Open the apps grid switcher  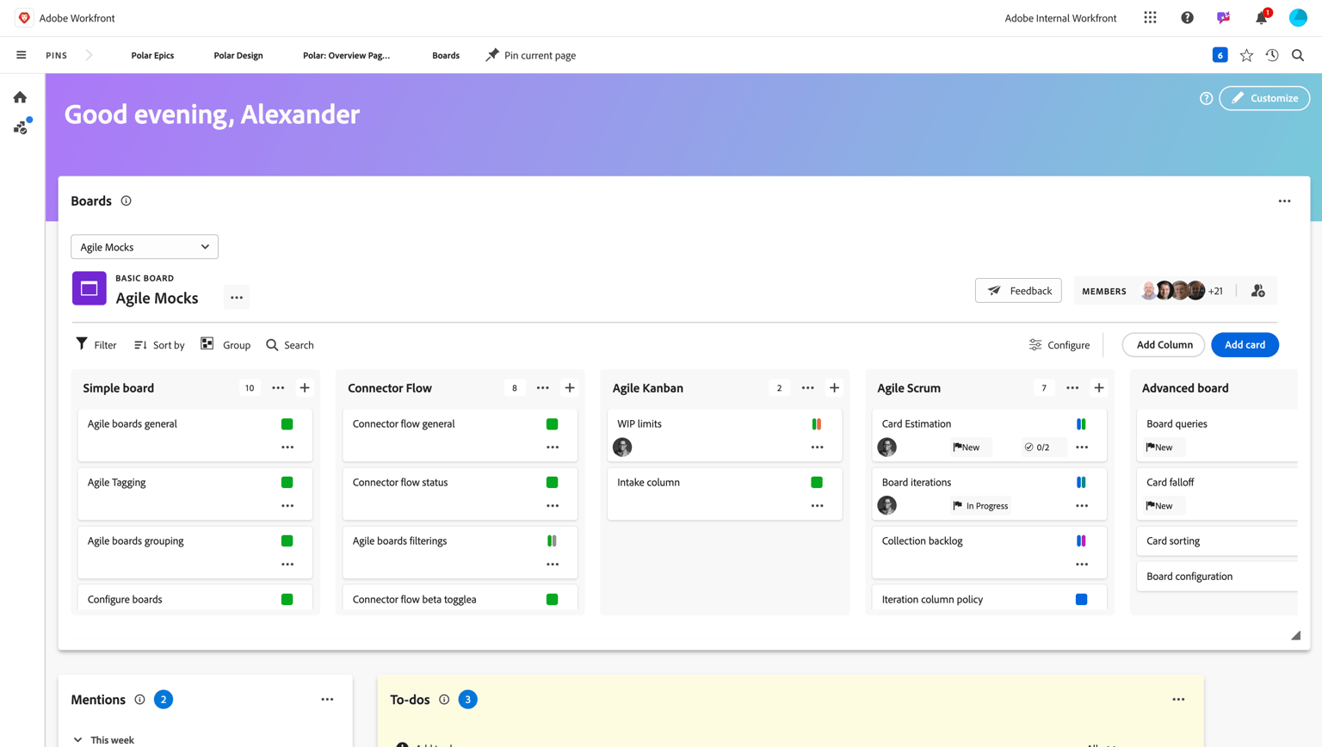coord(1150,18)
